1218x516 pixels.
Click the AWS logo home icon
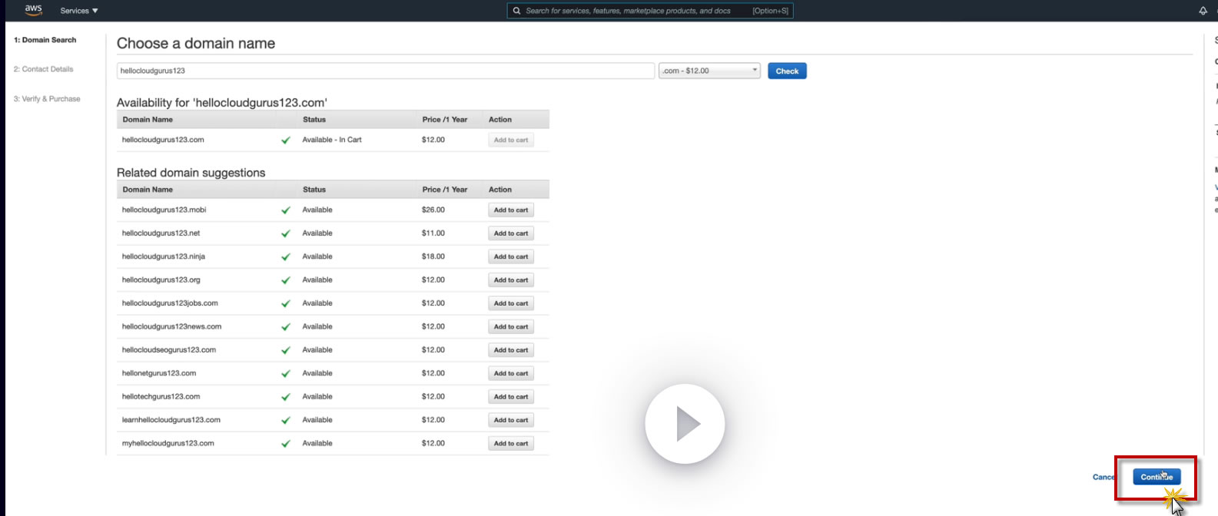coord(33,10)
